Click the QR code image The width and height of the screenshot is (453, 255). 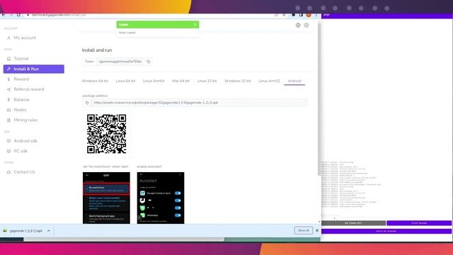point(107,134)
